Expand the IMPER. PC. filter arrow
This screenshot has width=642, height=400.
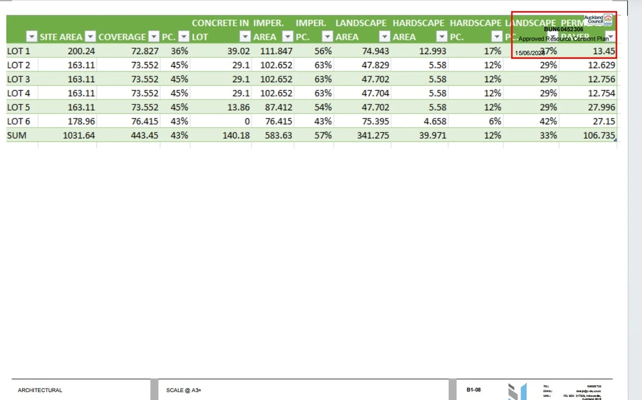[327, 37]
